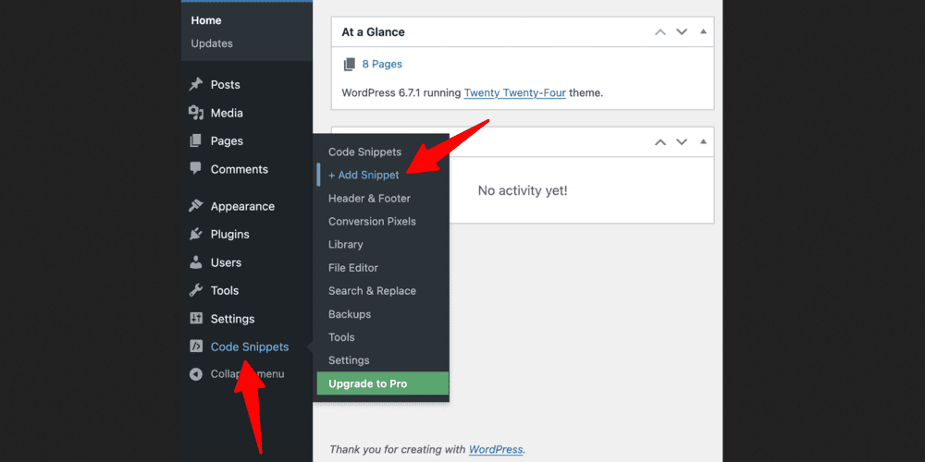Viewport: 925px width, 462px height.
Task: Click the Appearance paintbrush icon
Action: point(196,206)
